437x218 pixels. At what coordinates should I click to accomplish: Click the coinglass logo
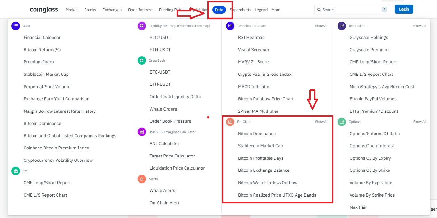tap(44, 10)
